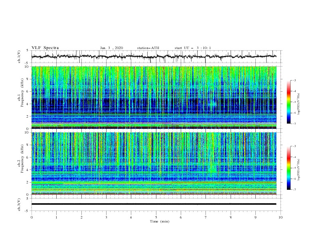
Task: Click the "-4" label on ch.2 colorbar
Action: pyautogui.click(x=294, y=157)
